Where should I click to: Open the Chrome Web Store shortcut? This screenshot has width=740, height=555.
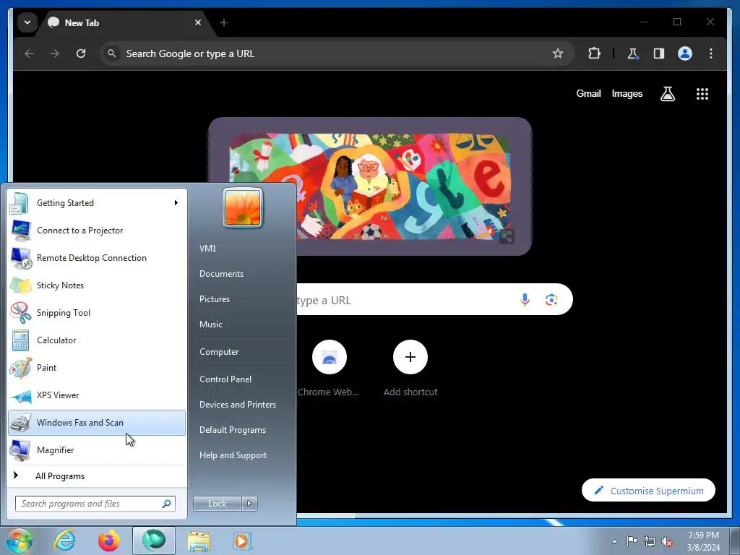(329, 368)
